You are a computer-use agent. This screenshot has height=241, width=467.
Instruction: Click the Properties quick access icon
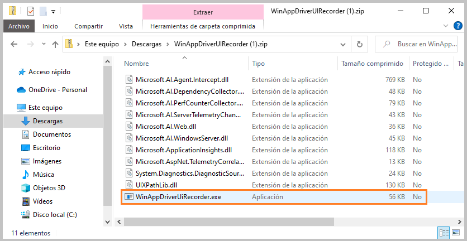click(30, 11)
